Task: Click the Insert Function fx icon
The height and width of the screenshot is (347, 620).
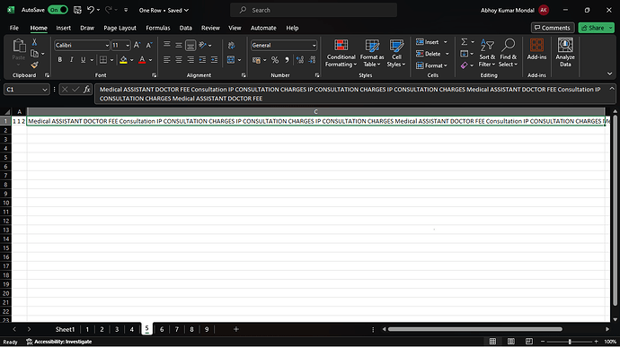Action: pyautogui.click(x=86, y=90)
